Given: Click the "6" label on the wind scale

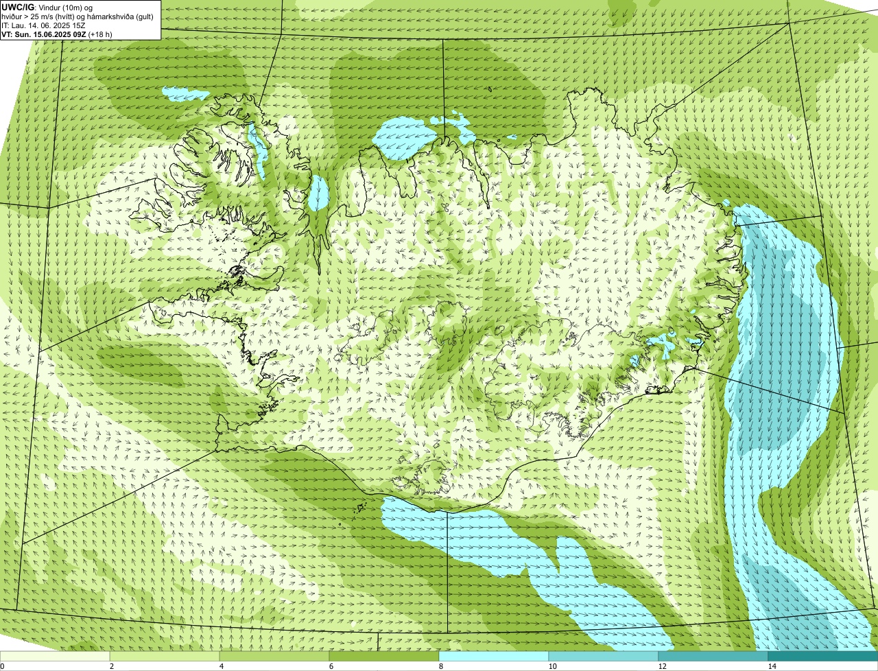Looking at the screenshot, I should tap(331, 666).
